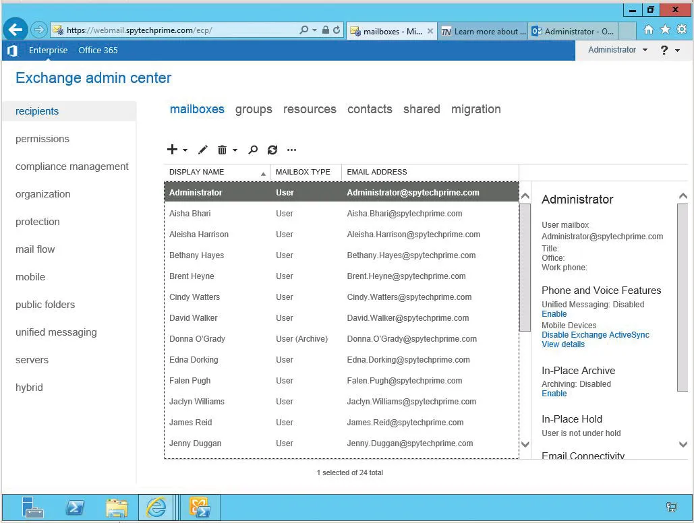Image resolution: width=694 pixels, height=523 pixels.
Task: Click the Office logo icon in header
Action: point(12,51)
